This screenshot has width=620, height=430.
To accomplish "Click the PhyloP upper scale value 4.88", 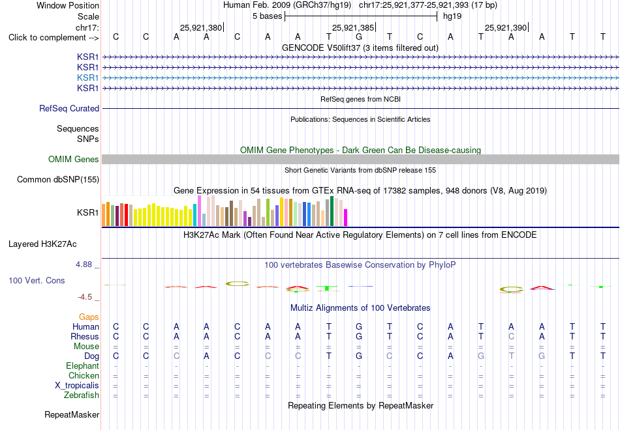I will (x=84, y=265).
